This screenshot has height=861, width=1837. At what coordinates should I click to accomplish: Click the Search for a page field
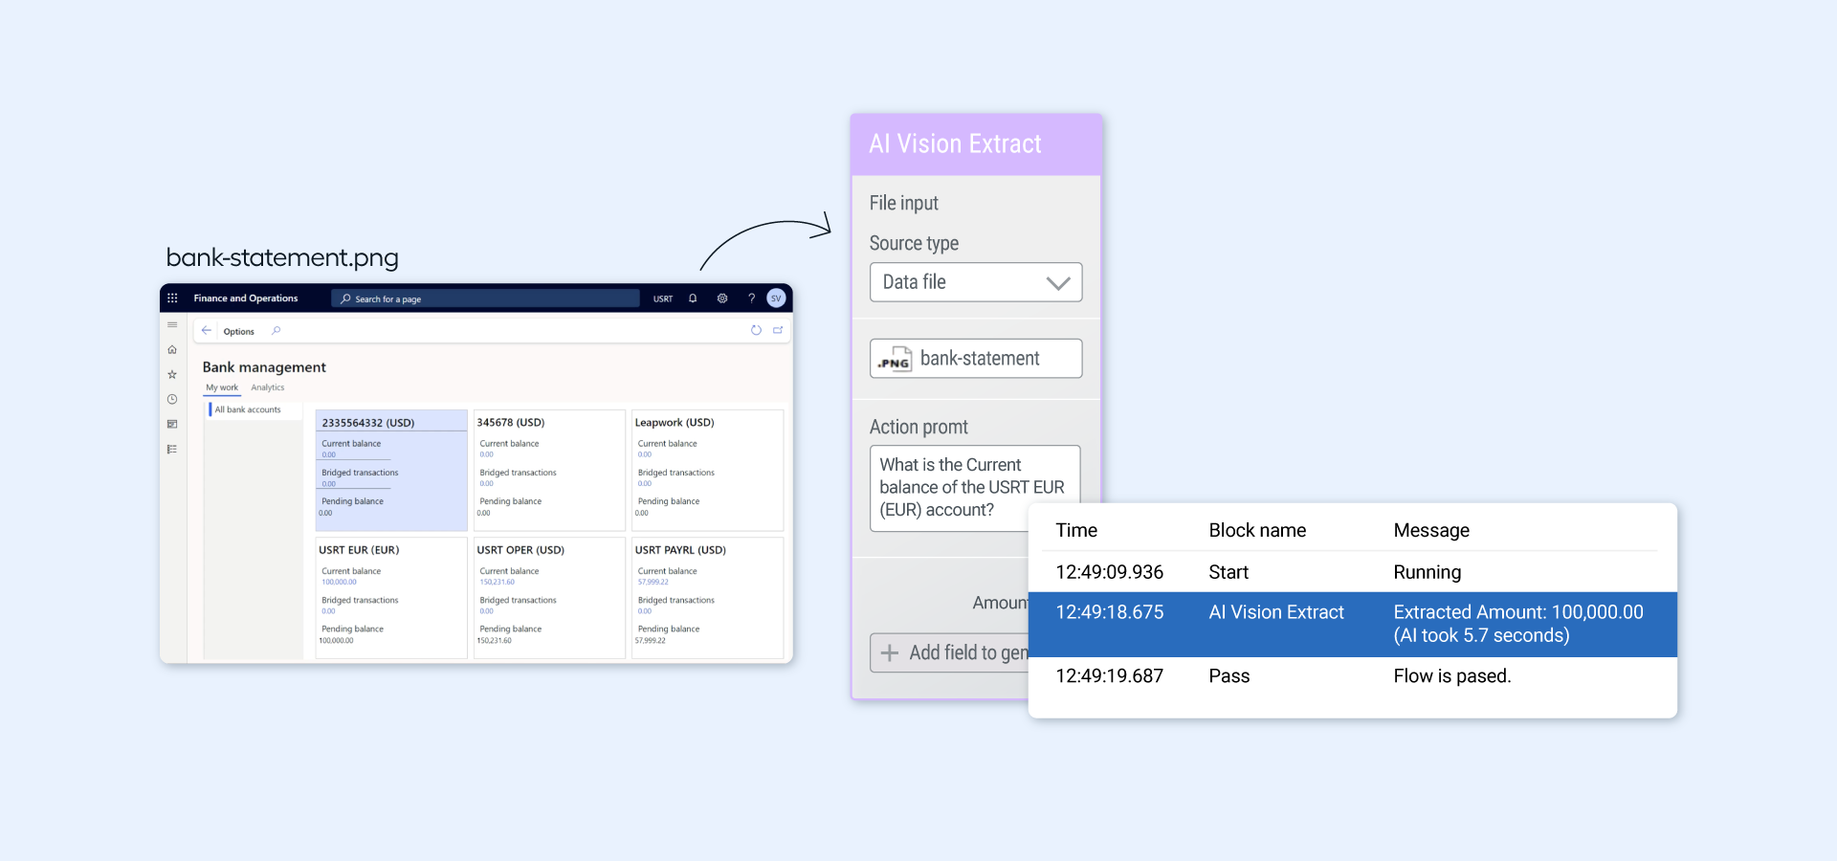(488, 298)
